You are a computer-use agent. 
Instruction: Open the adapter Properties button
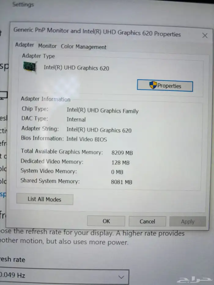pos(165,86)
